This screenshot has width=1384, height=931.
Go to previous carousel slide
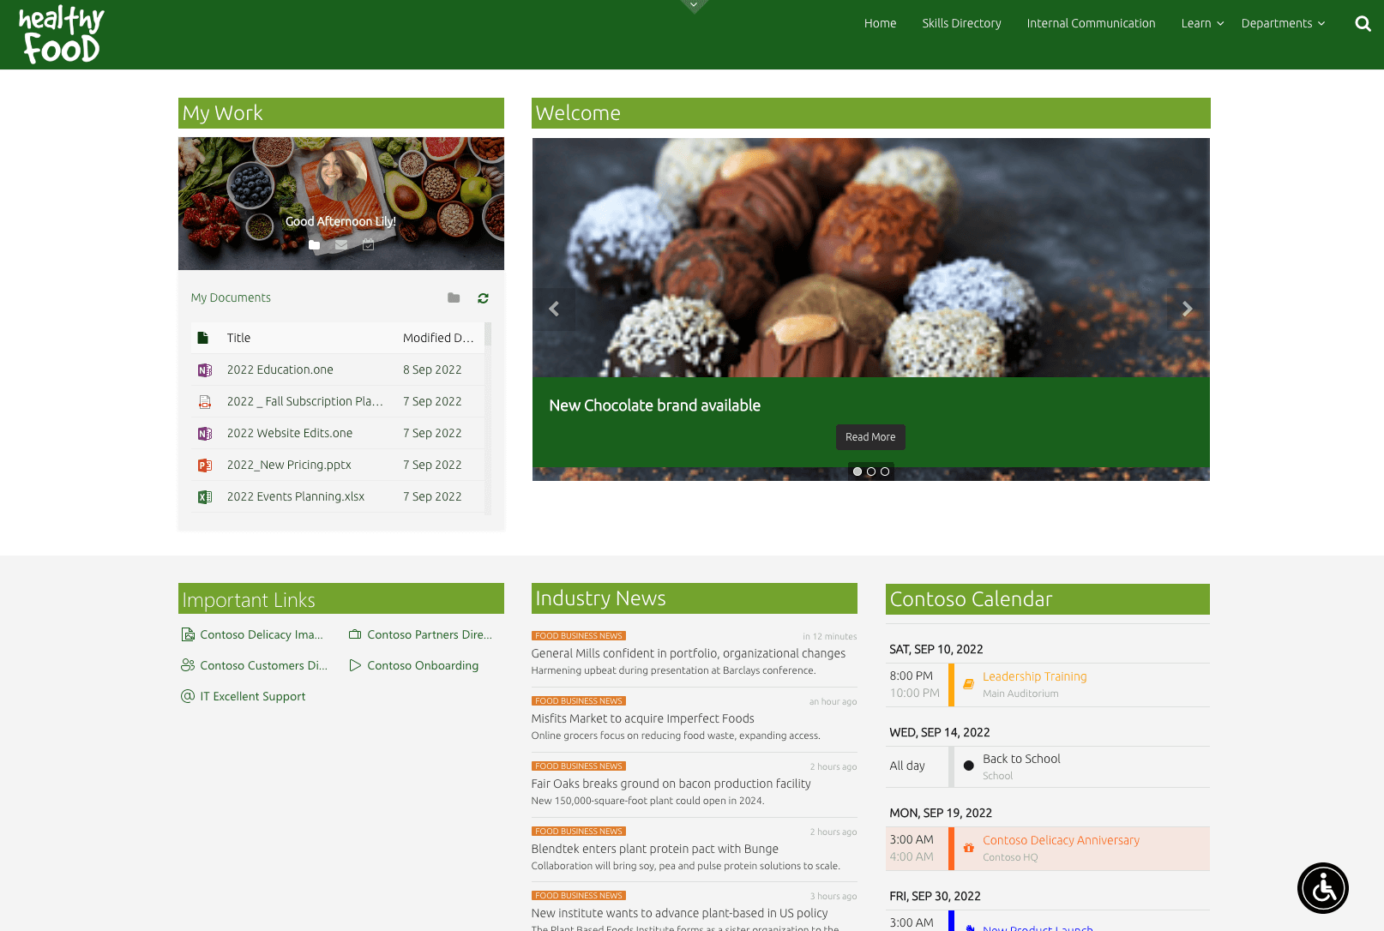(554, 309)
